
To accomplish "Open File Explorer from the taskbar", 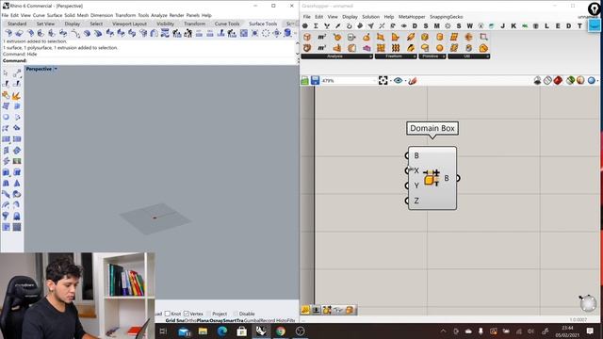I will click(203, 331).
